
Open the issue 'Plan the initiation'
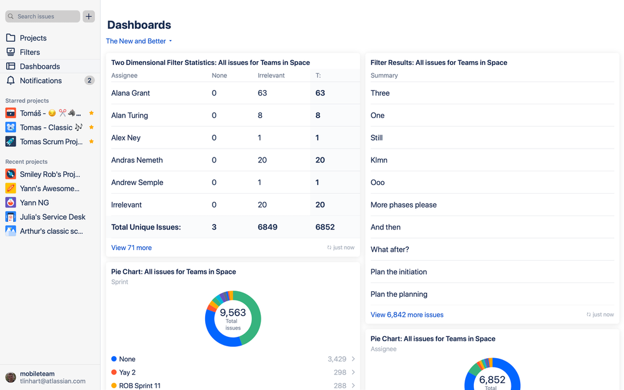tap(399, 272)
